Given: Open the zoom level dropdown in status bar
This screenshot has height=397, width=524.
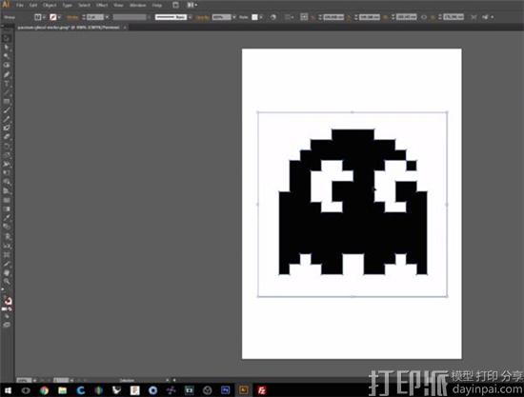Looking at the screenshot, I should (34, 380).
